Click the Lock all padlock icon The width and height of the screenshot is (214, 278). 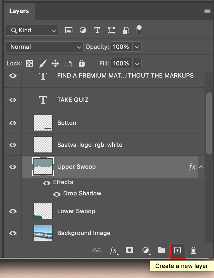[82, 63]
